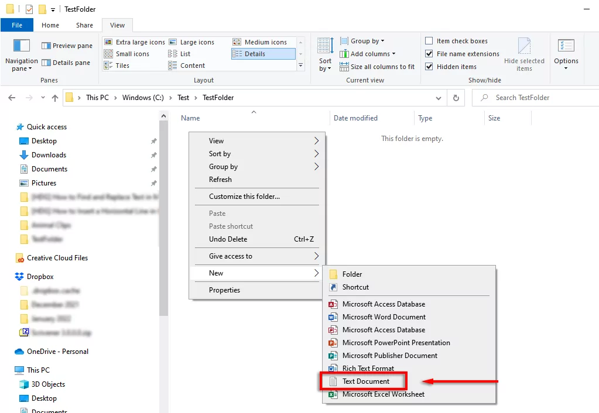The height and width of the screenshot is (413, 599).
Task: Create a new Folder
Action: pos(409,274)
